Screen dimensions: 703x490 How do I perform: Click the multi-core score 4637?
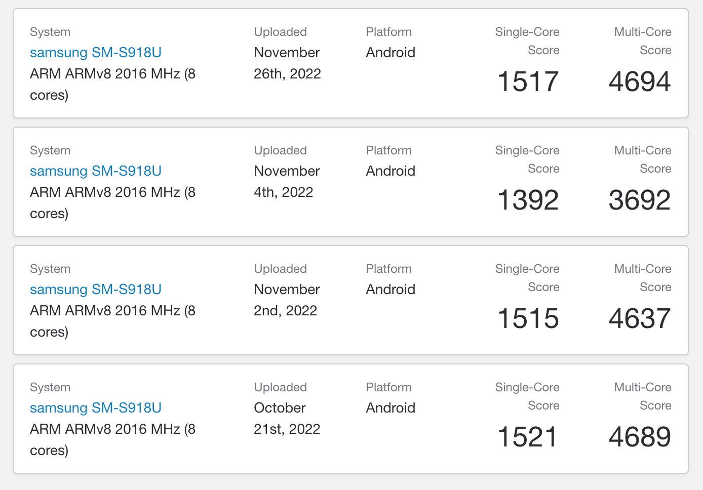click(x=640, y=318)
